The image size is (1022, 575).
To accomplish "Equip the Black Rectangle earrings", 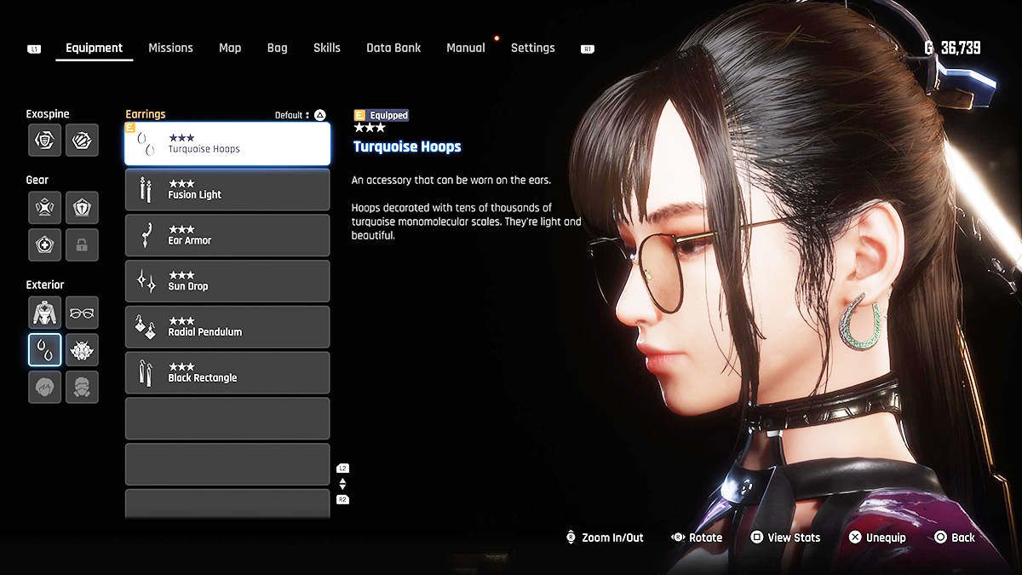I will (227, 373).
